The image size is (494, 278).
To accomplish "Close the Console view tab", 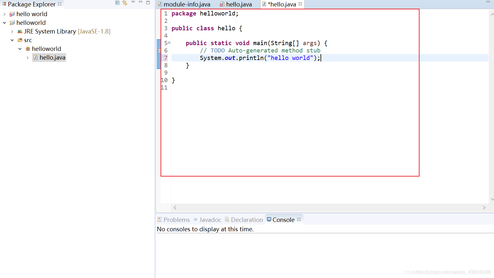I will [x=299, y=219].
